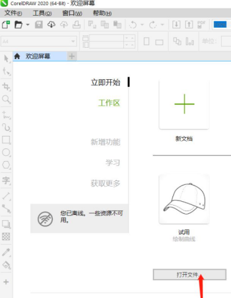Click the all pages layout icon
The width and height of the screenshot is (231, 298).
177,41
